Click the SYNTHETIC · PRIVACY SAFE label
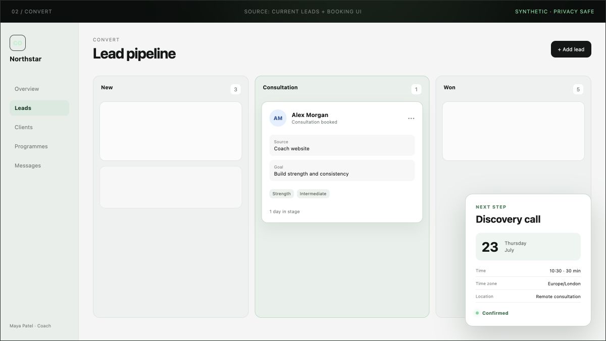 554,12
